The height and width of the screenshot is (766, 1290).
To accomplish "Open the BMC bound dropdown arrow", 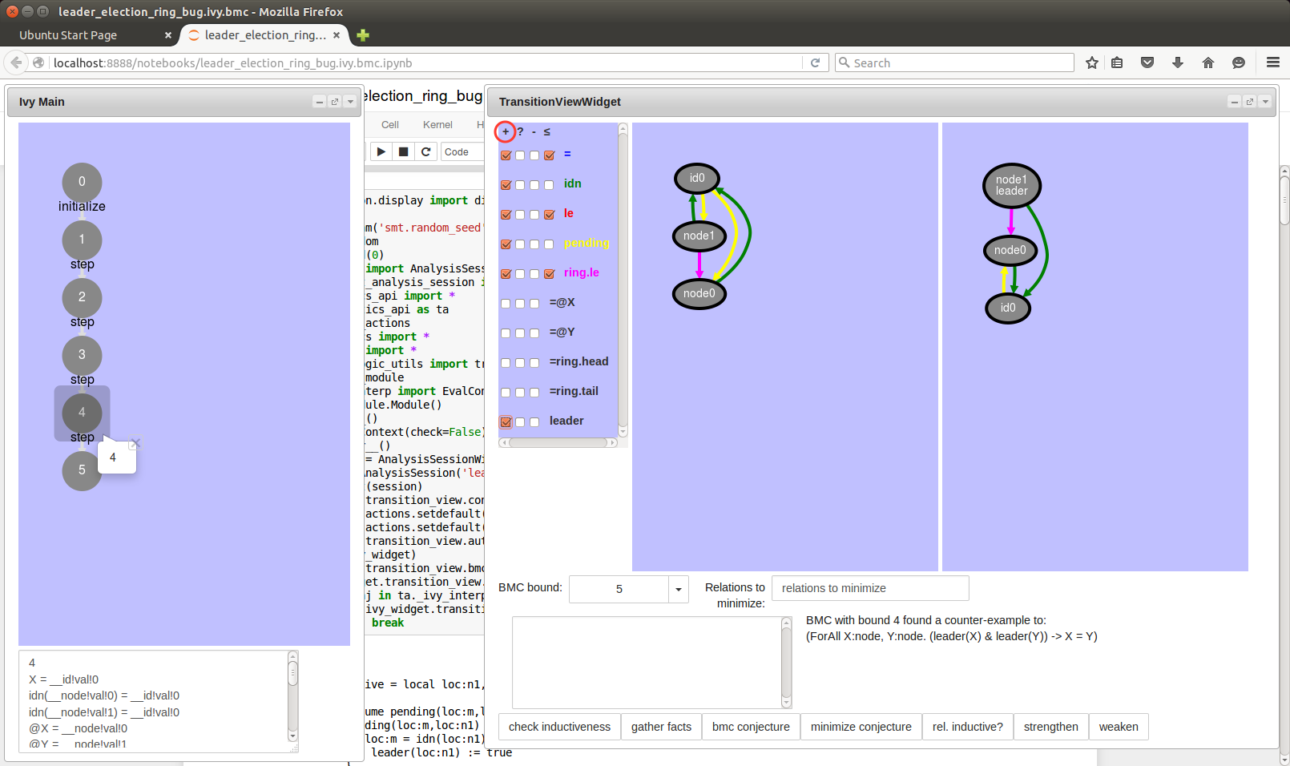I will coord(679,589).
